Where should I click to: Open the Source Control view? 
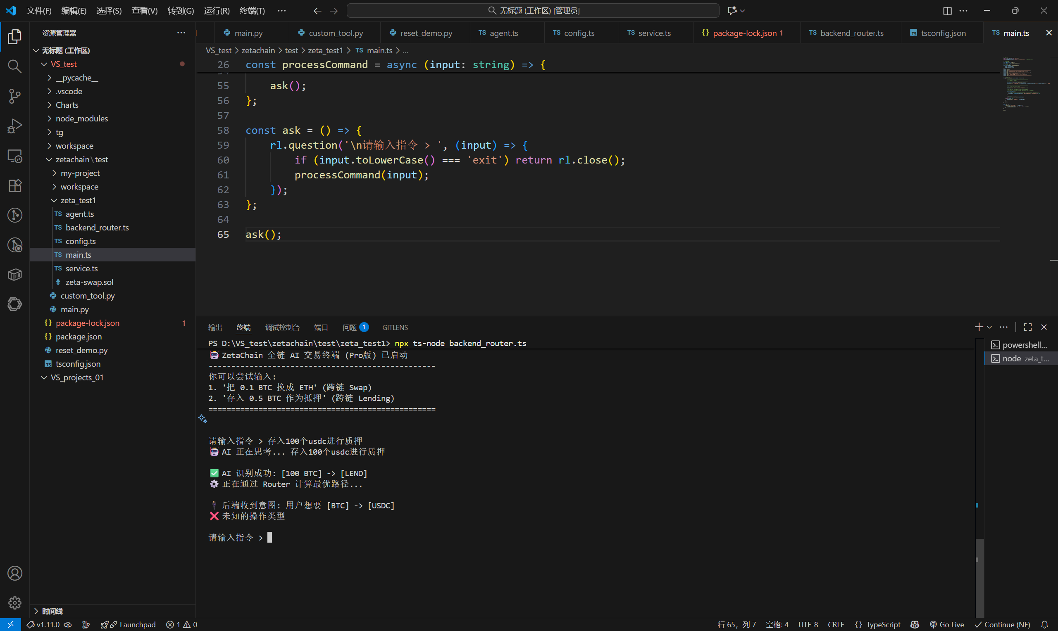[x=14, y=96]
